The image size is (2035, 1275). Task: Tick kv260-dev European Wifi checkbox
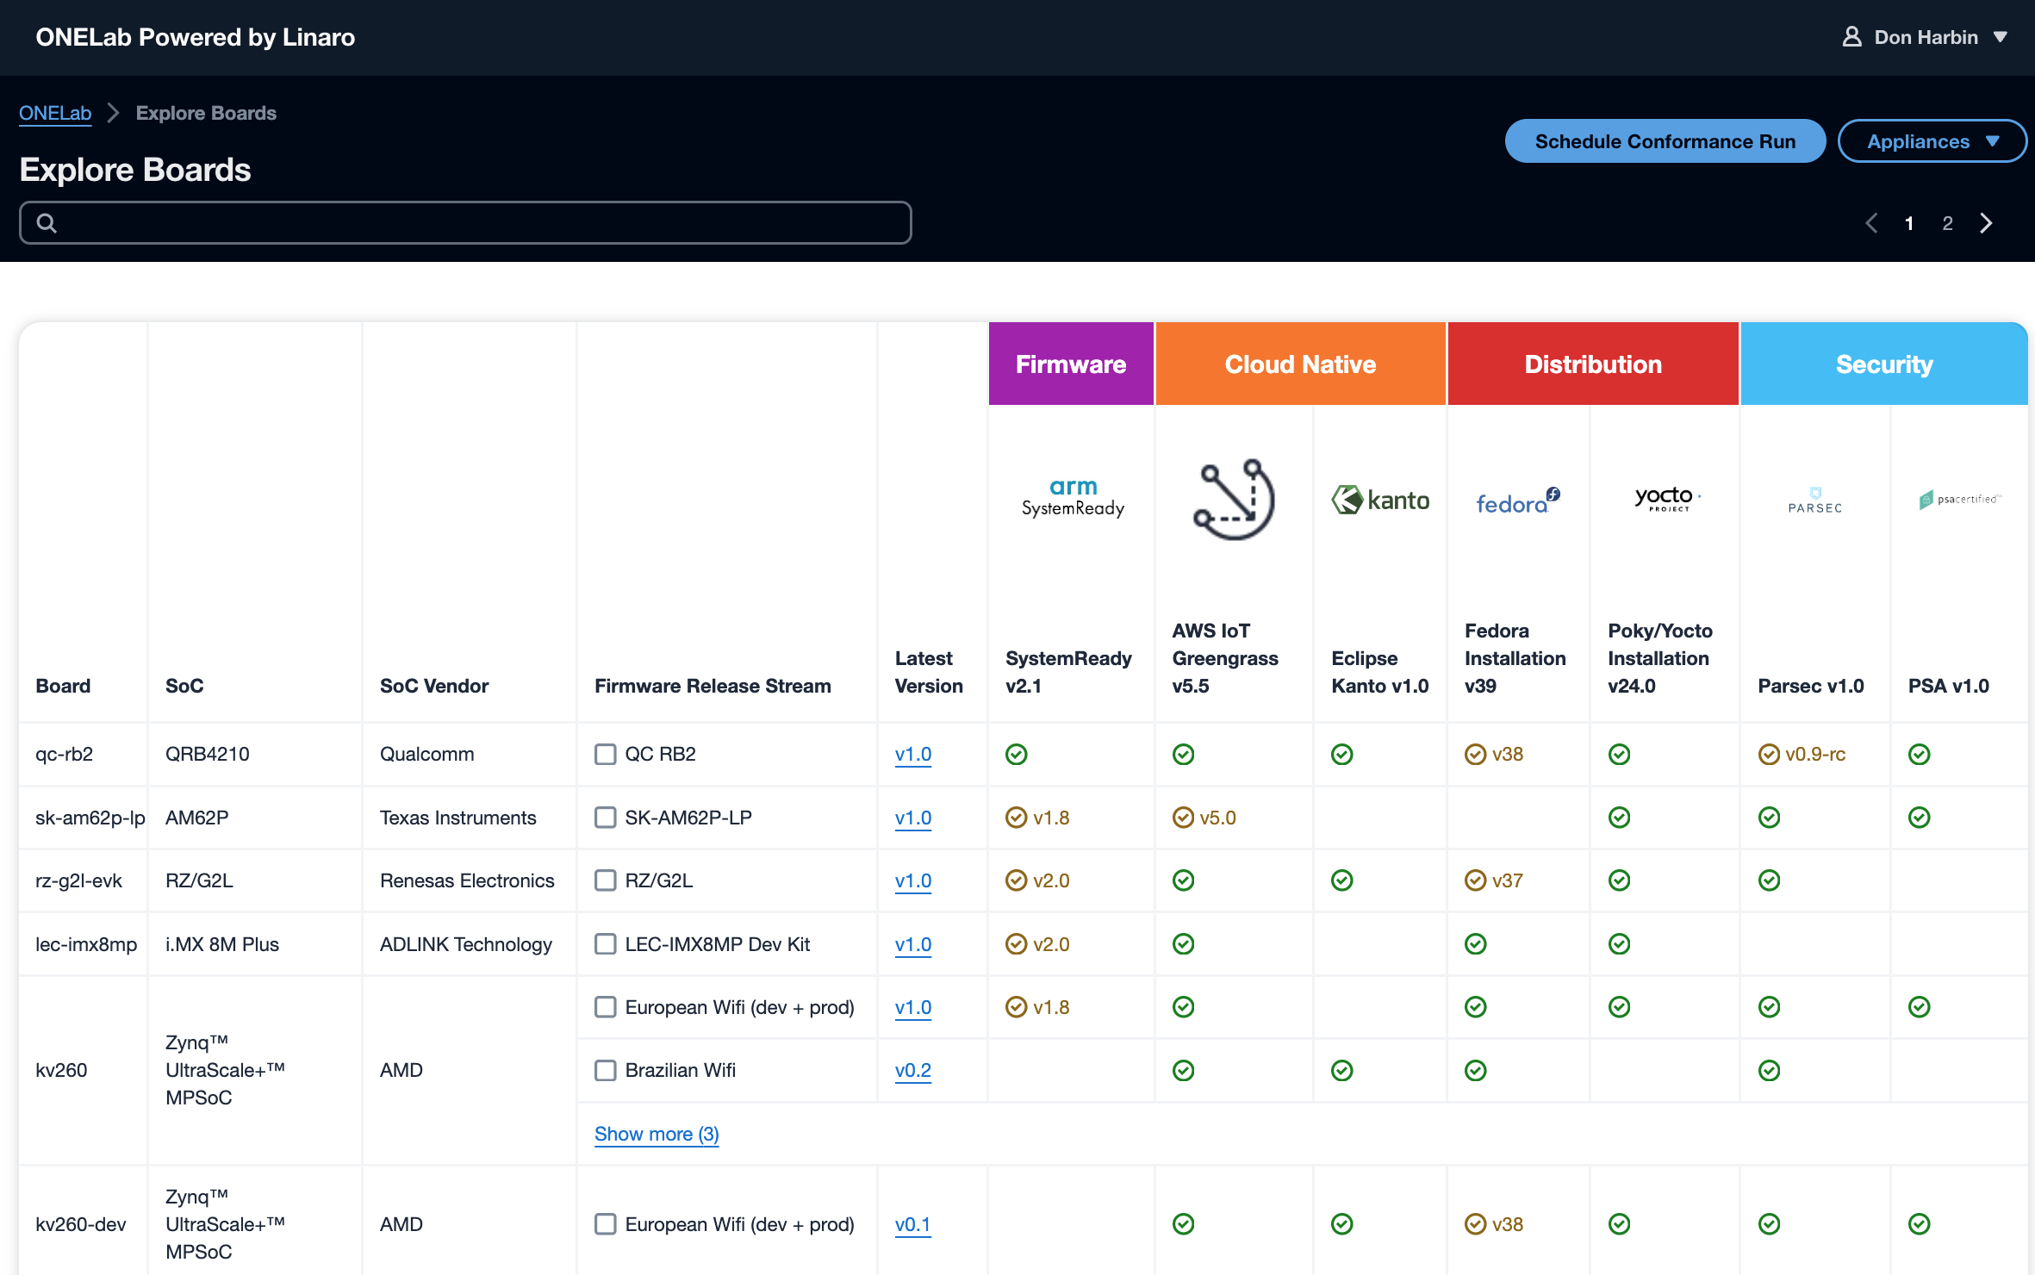(606, 1224)
